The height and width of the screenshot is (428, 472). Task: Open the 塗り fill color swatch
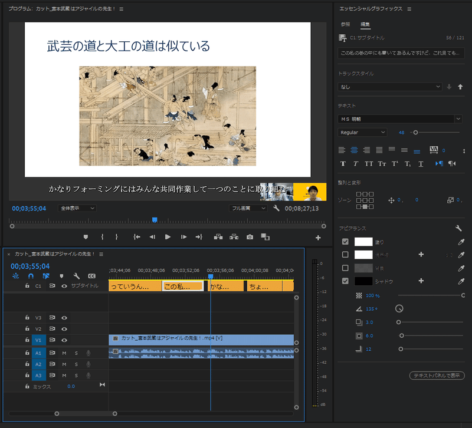tap(363, 242)
